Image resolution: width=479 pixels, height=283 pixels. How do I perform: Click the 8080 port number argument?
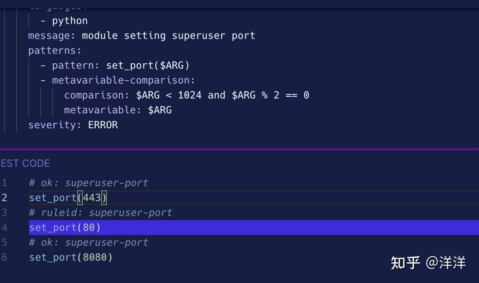(94, 257)
